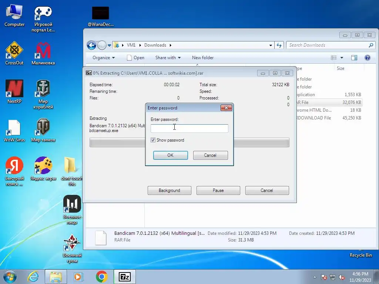Click the Size column header
Image resolution: width=379 pixels, height=284 pixels.
(341, 68)
